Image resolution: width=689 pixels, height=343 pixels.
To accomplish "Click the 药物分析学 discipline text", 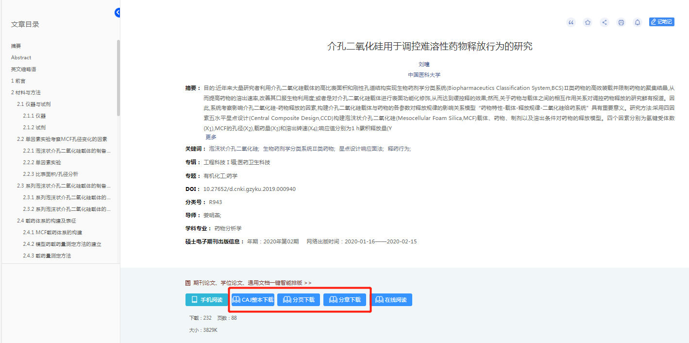I will (x=228, y=228).
